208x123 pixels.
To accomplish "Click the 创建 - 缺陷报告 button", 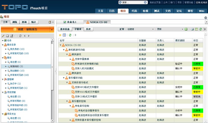I will click(25, 29).
